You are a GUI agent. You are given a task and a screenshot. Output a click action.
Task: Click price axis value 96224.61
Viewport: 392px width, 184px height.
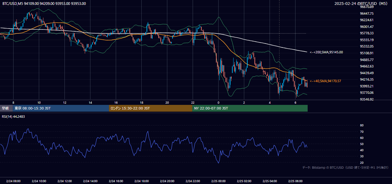pos(367,20)
